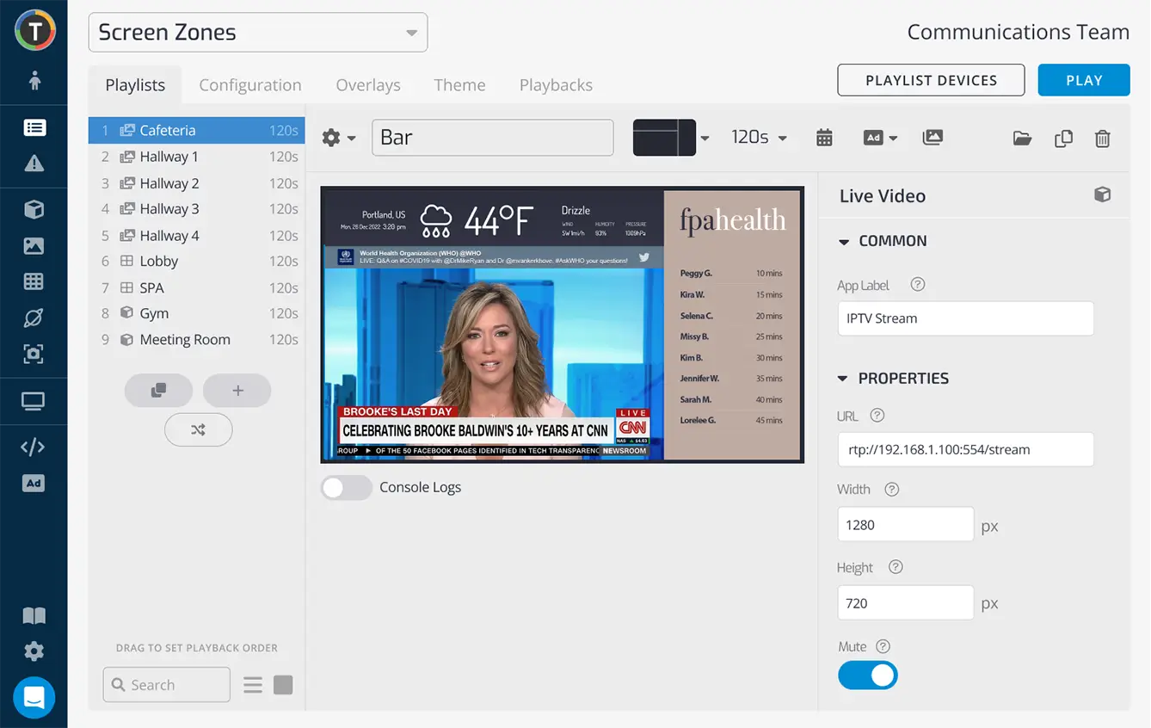Duplicate page with the copy icon
The width and height of the screenshot is (1151, 728).
pyautogui.click(x=1063, y=139)
